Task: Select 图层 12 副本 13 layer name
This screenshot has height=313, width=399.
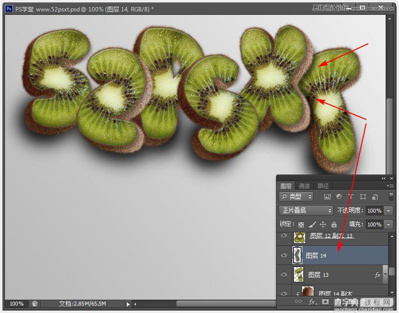Action: (x=331, y=236)
